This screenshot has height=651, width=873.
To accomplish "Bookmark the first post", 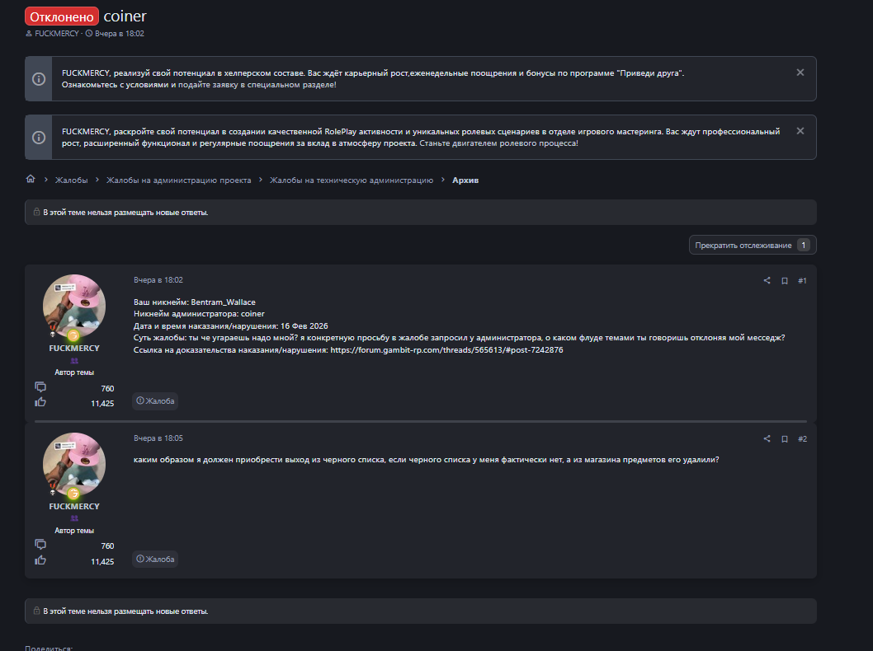I will click(785, 281).
